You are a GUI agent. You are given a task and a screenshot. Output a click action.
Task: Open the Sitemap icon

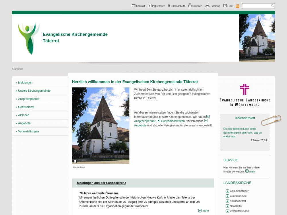pos(207,6)
